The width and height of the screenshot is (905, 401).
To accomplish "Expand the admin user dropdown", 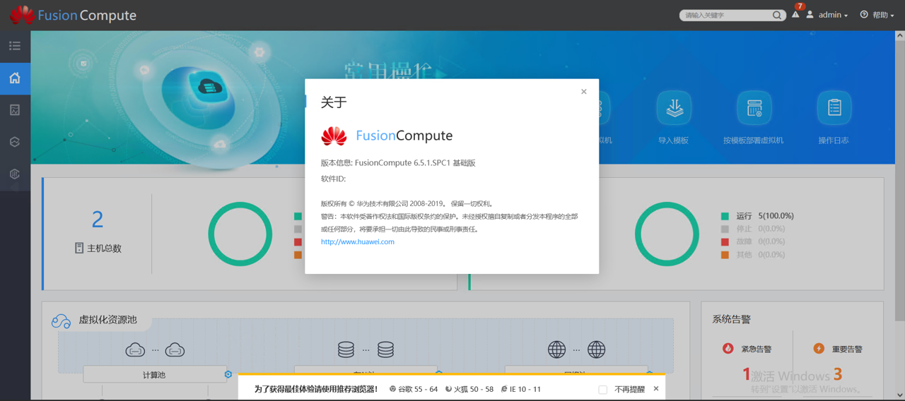I will coord(833,15).
